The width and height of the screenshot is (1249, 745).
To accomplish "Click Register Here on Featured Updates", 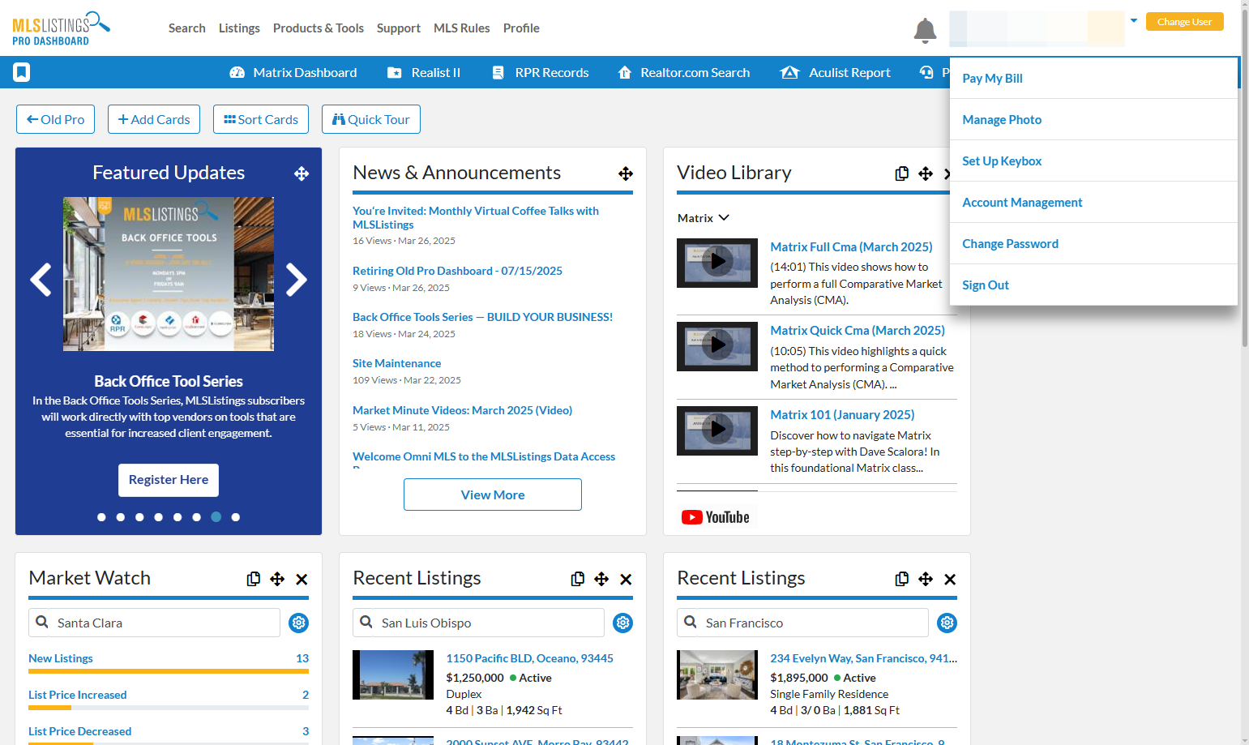I will [x=169, y=480].
